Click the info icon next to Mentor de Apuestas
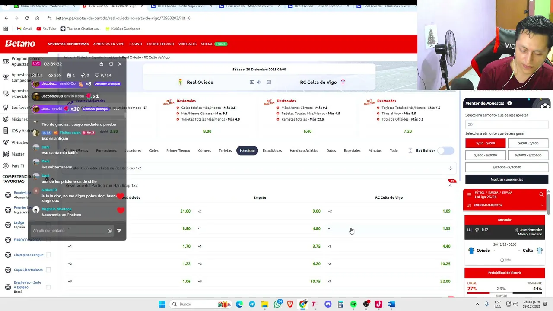Viewport: 553px width, 311px height. [x=509, y=103]
